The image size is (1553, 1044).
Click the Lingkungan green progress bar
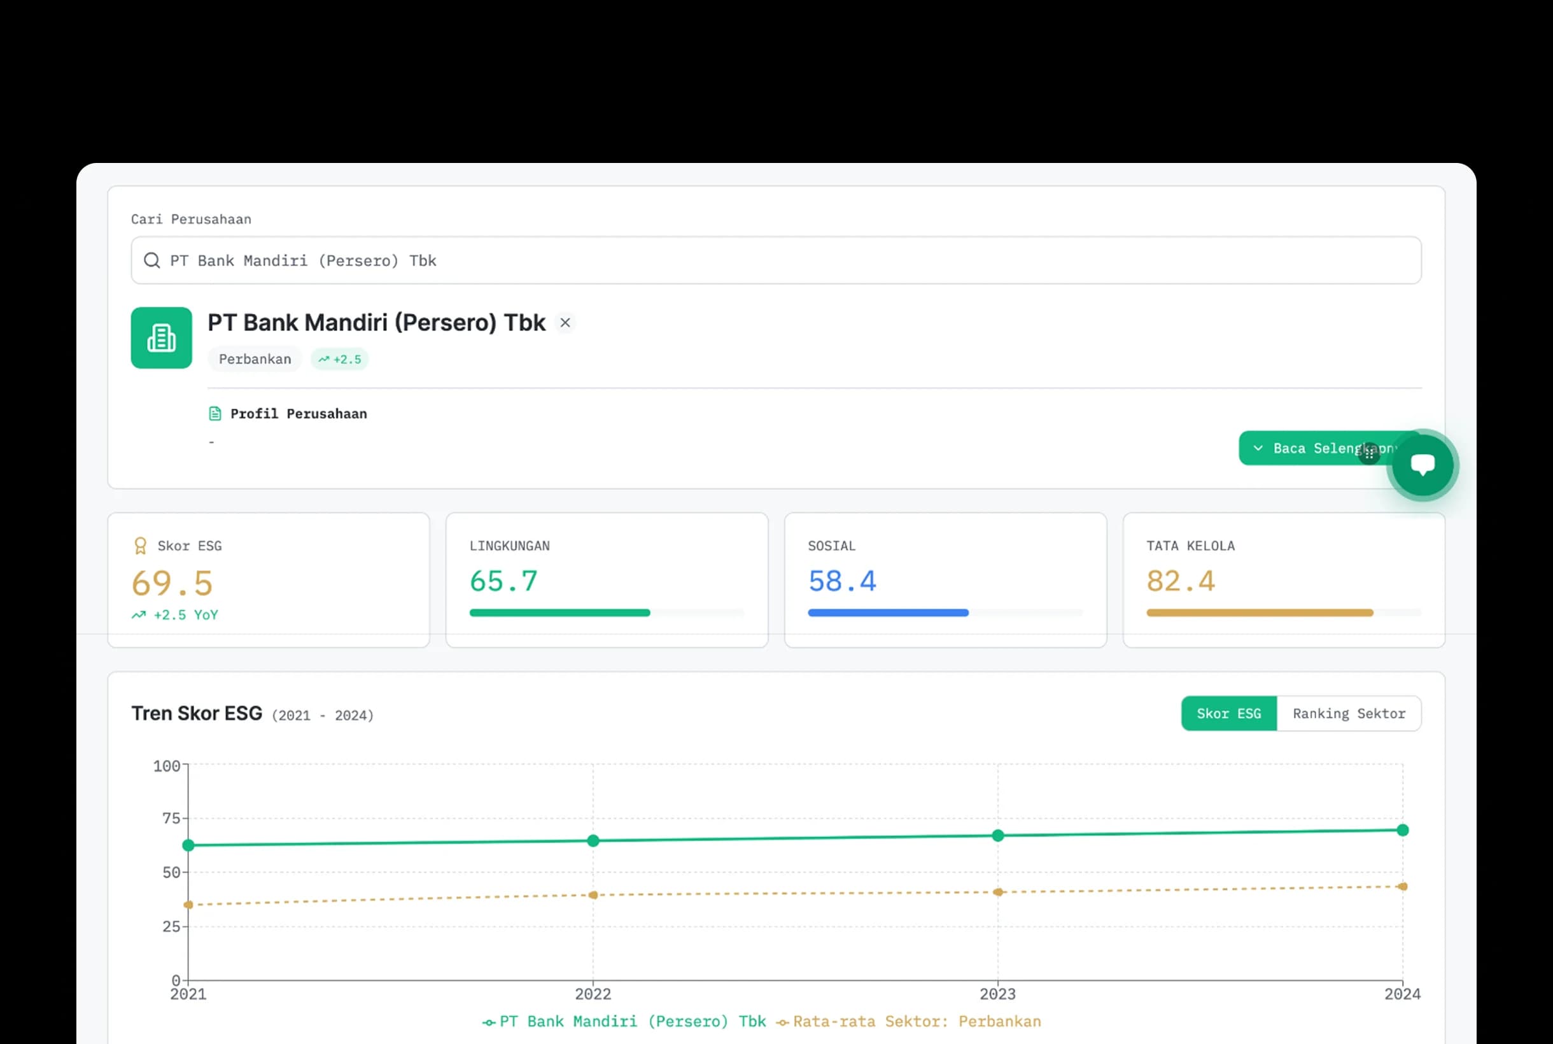tap(560, 613)
